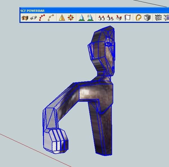Viewport: 169px width, 167px height.
Task: Click the two boxes with red arrows icon
Action: 101,18
